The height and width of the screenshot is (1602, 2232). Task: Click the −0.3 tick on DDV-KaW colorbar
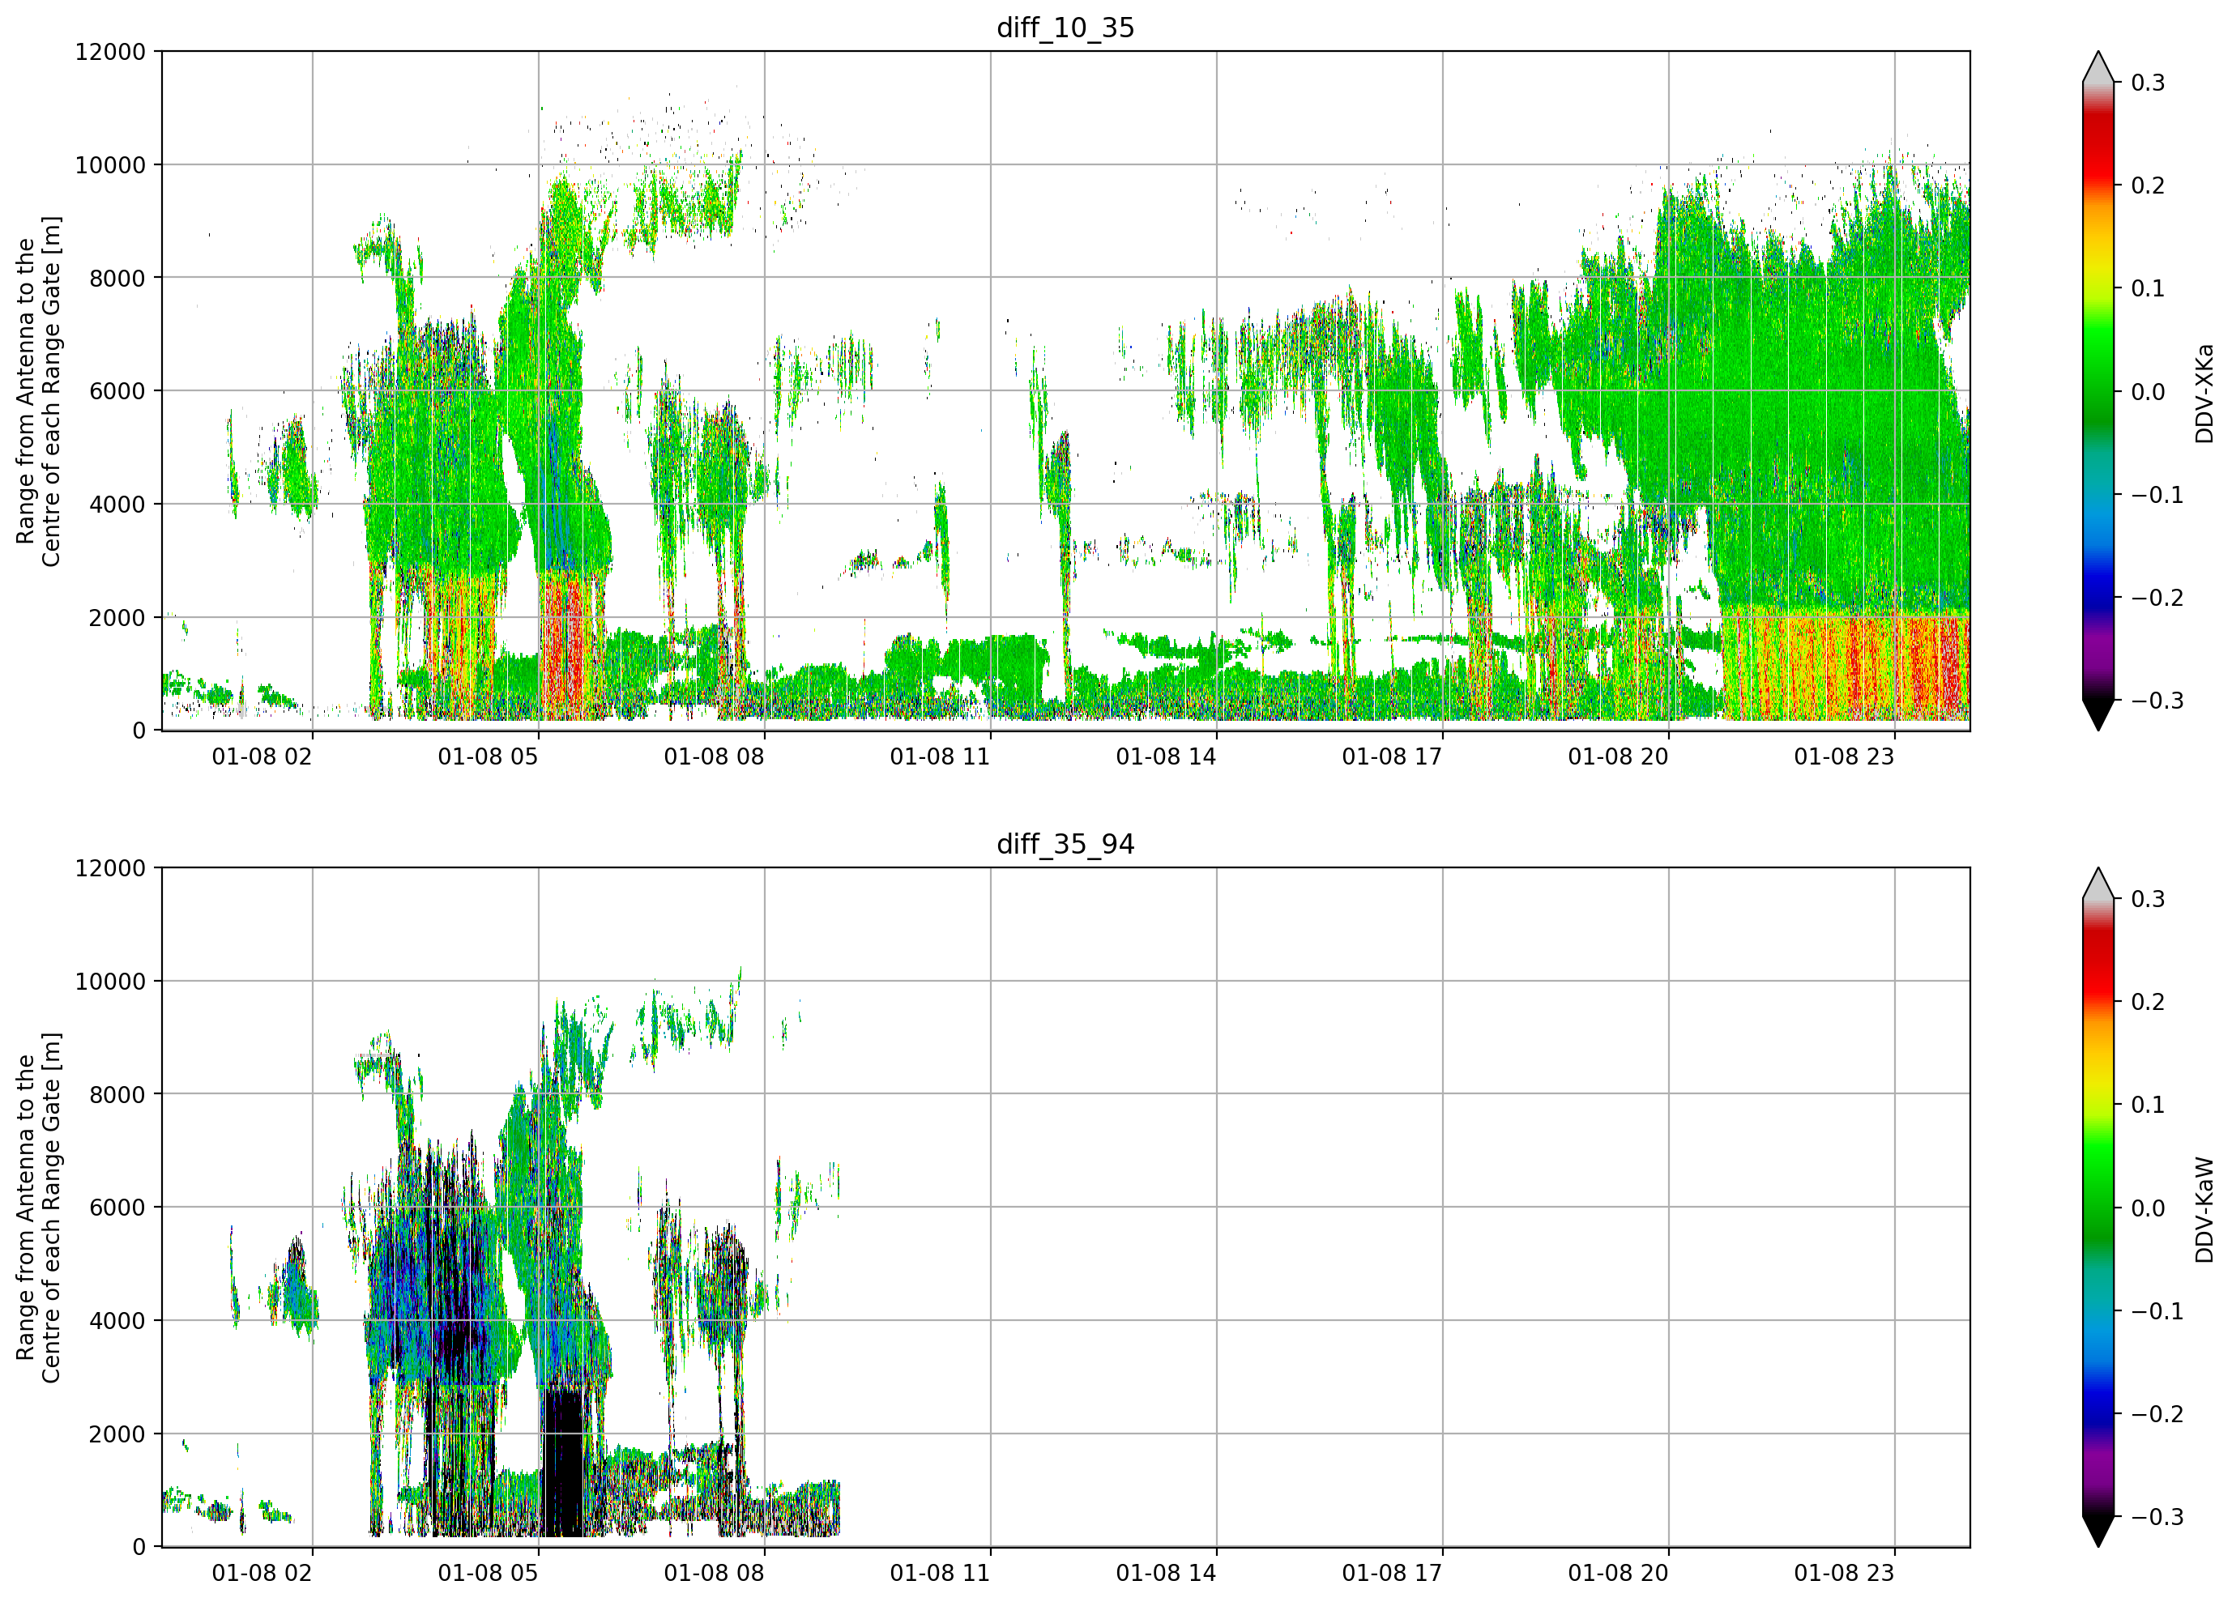(2156, 1518)
